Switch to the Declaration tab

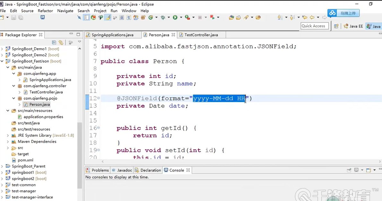pyautogui.click(x=148, y=170)
